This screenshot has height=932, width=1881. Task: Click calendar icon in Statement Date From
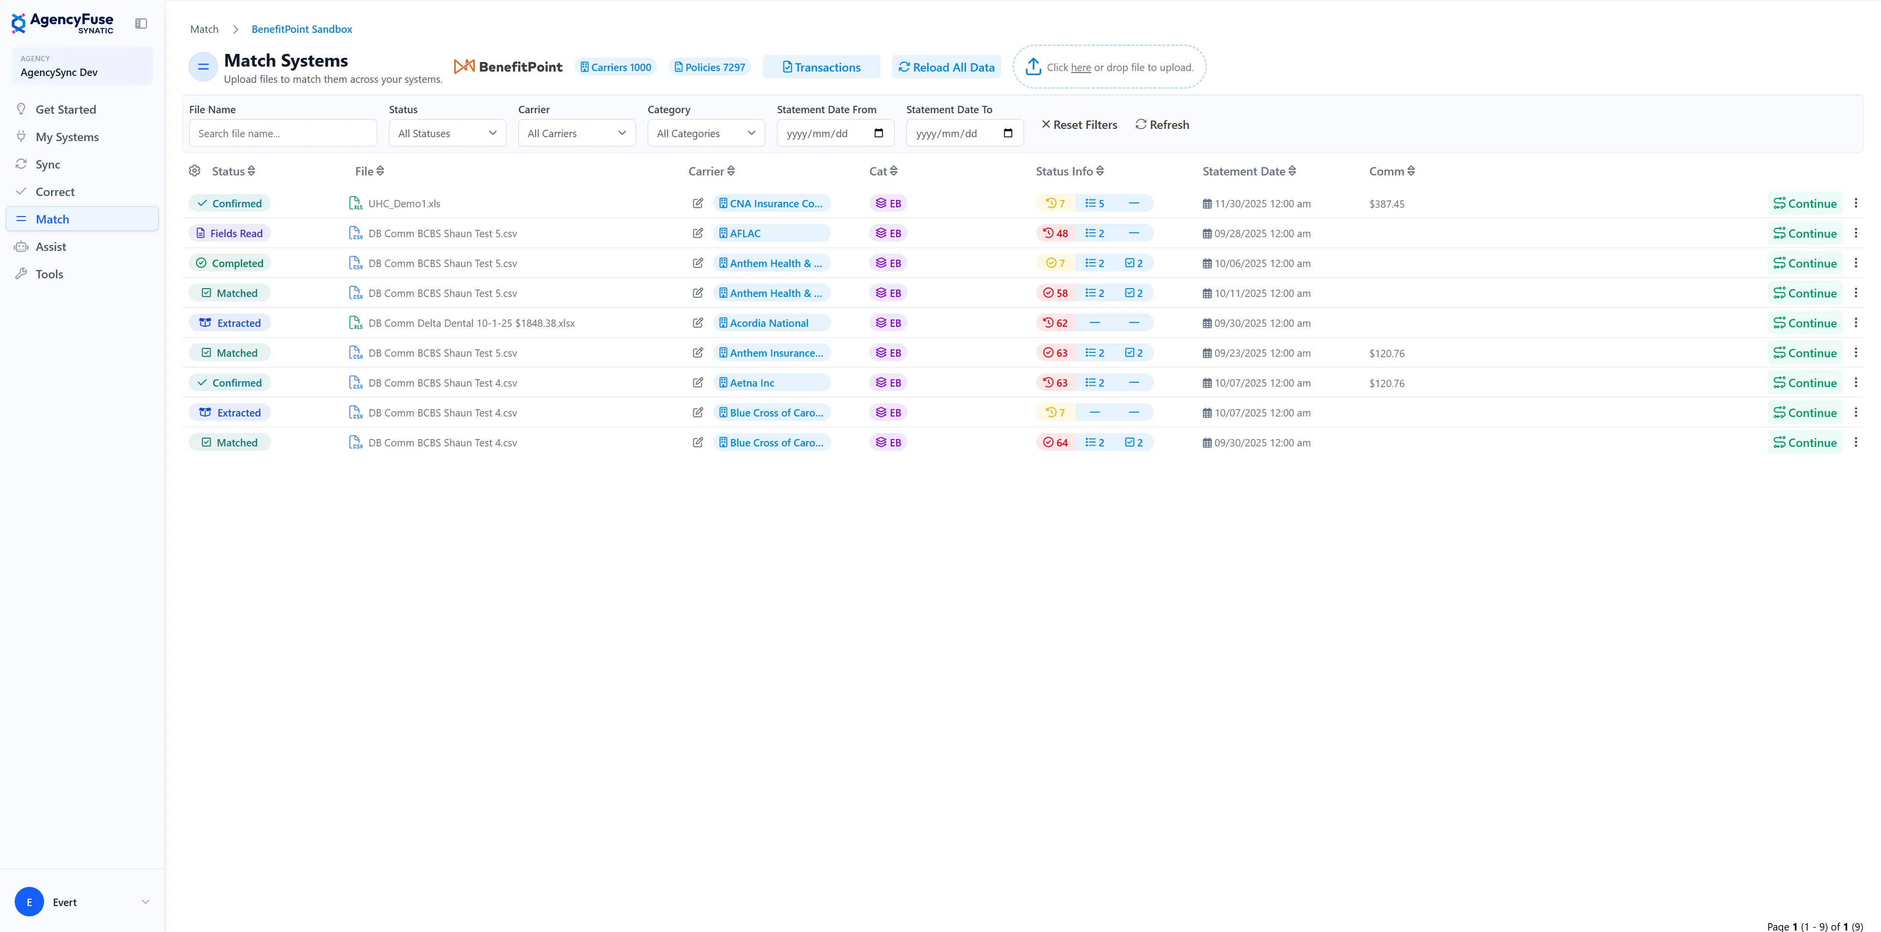tap(879, 133)
